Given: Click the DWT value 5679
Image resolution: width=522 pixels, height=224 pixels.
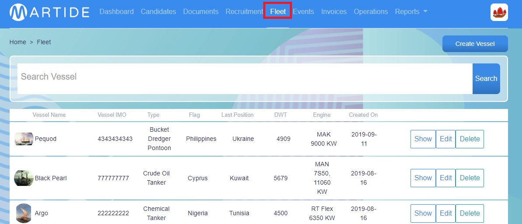Looking at the screenshot, I should click(281, 178).
